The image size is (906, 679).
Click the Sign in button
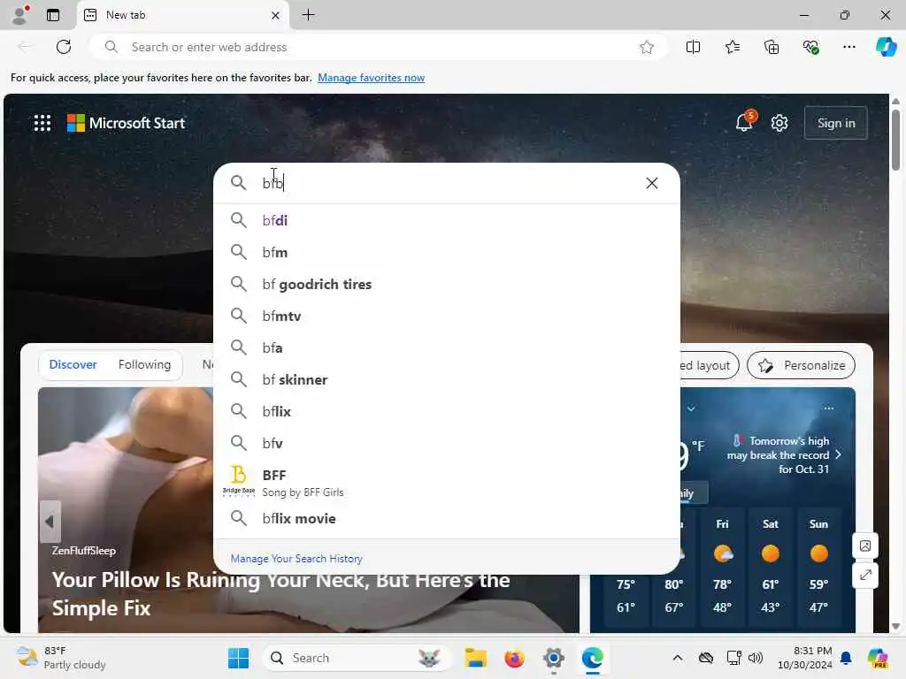point(835,123)
